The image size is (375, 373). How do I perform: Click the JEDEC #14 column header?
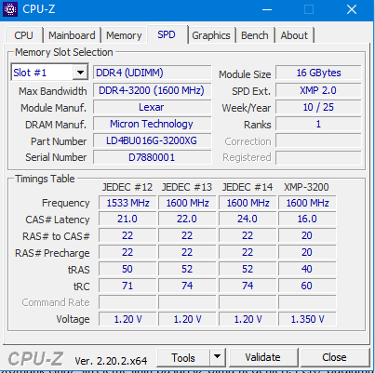click(248, 187)
